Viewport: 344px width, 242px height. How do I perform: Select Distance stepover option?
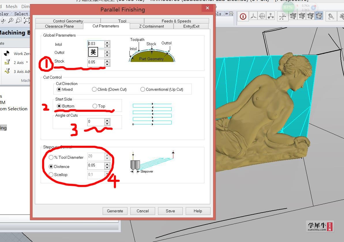[59, 167]
